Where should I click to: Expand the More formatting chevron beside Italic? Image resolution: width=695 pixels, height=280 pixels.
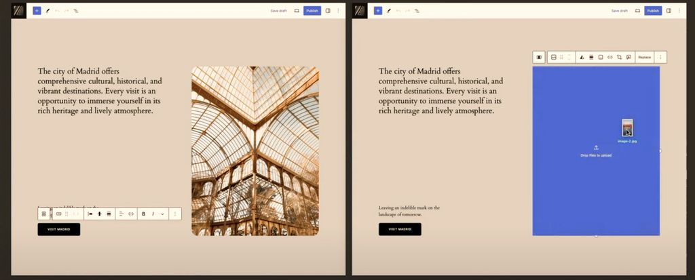coord(162,214)
